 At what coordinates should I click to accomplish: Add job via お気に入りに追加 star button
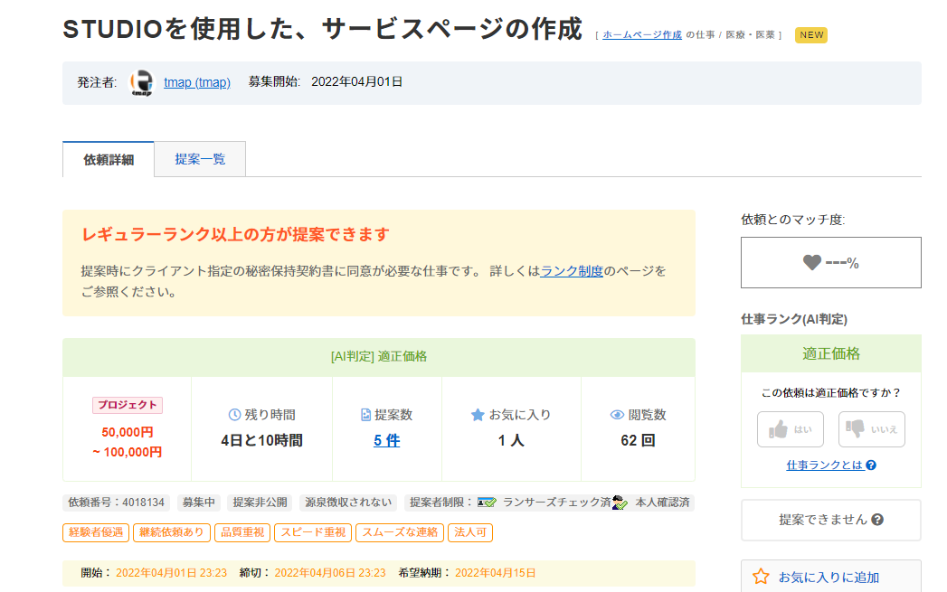[831, 577]
